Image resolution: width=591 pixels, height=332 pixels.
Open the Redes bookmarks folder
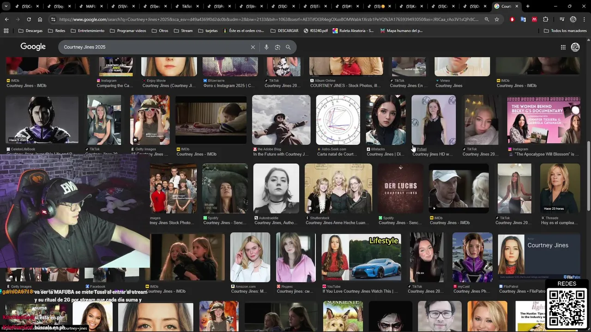coord(56,30)
